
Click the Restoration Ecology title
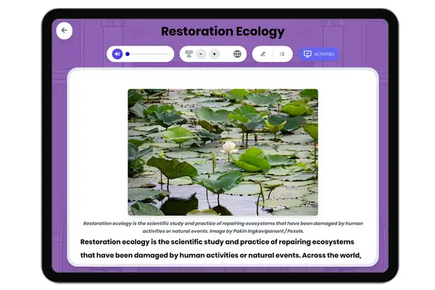tap(223, 31)
